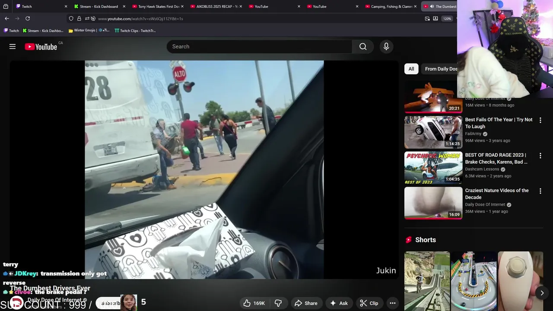Start voice search with the microphone

pos(386,47)
